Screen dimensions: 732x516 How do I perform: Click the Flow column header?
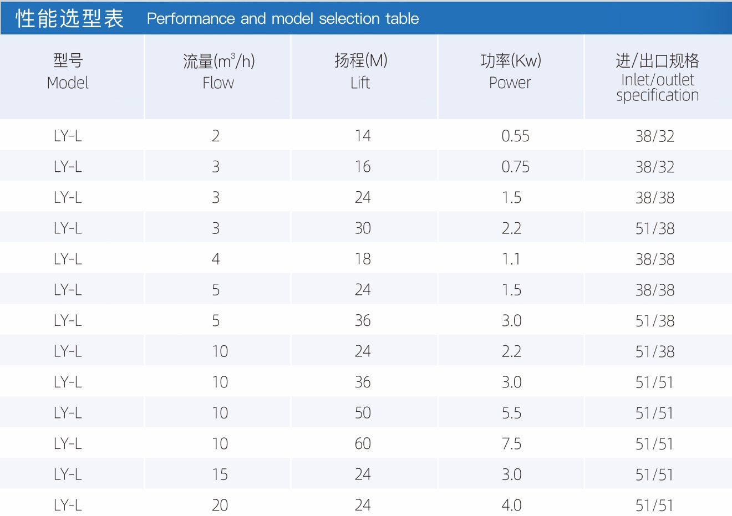pyautogui.click(x=218, y=71)
